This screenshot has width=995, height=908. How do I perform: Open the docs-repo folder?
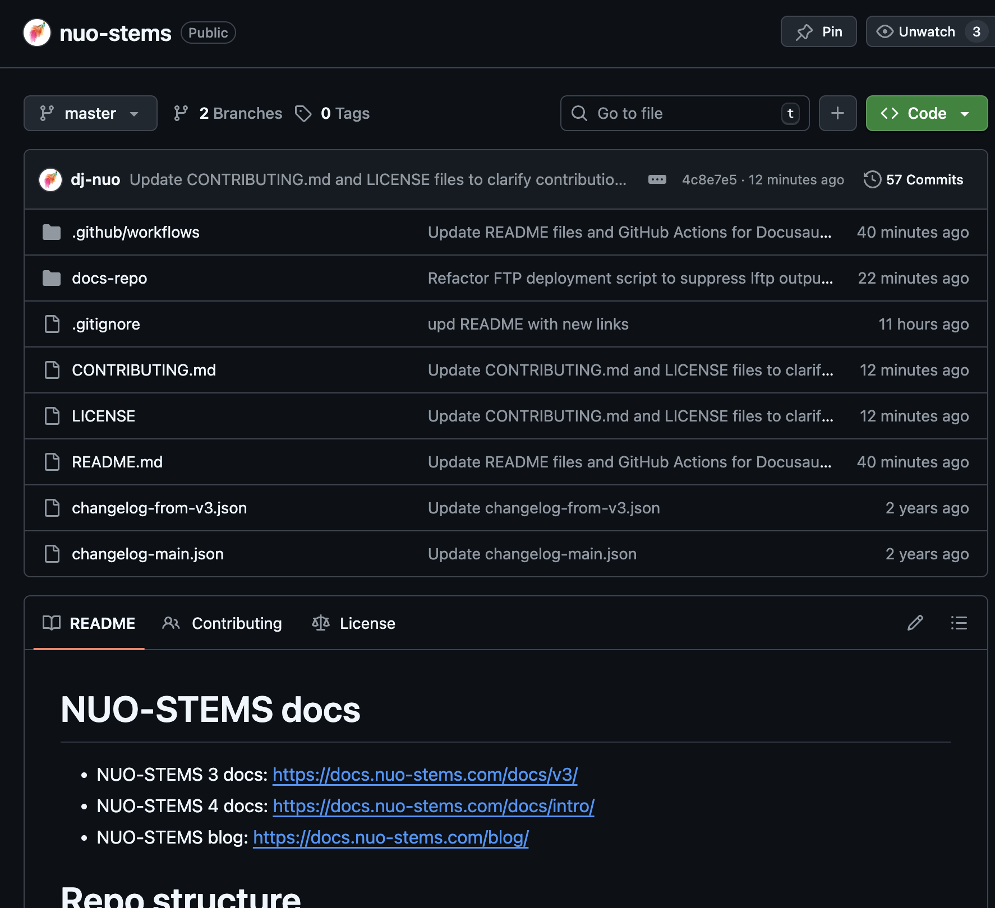pyautogui.click(x=109, y=278)
